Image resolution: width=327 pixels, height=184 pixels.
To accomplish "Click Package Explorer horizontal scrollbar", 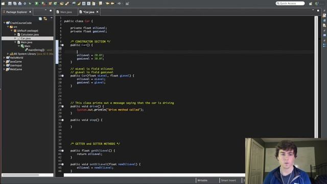I will click(x=20, y=175).
